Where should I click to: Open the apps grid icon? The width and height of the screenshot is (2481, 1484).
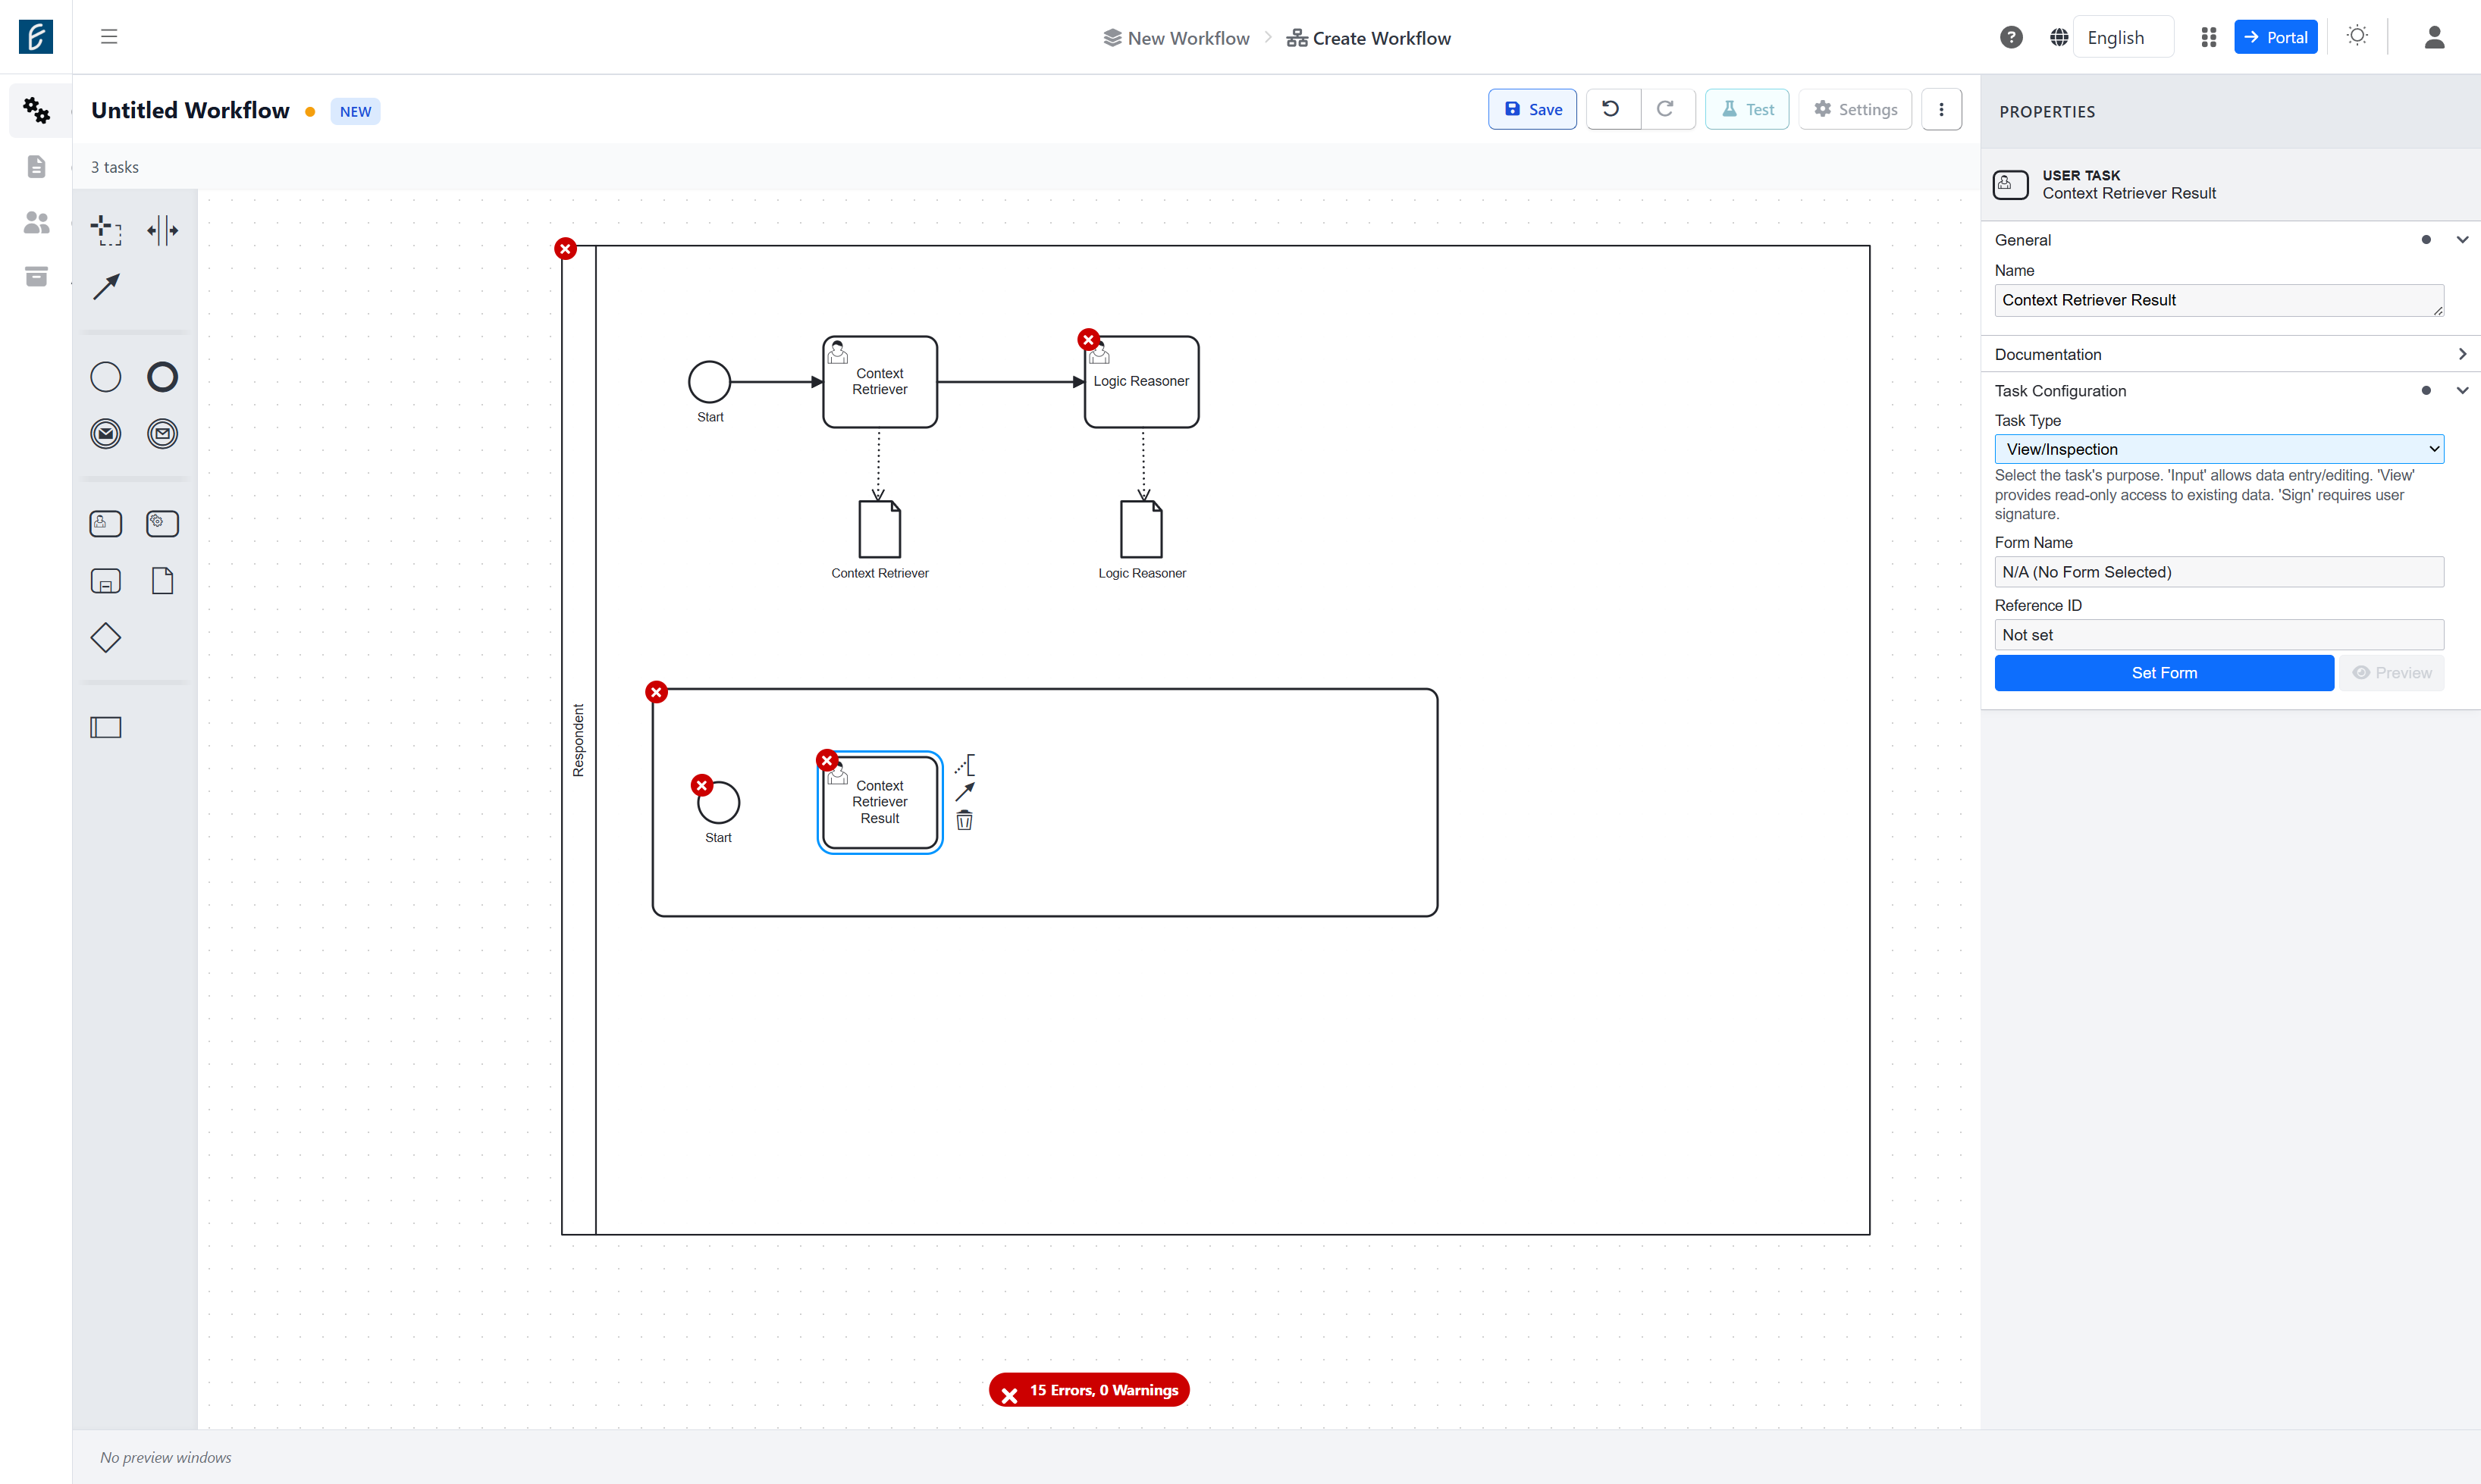click(x=2209, y=37)
